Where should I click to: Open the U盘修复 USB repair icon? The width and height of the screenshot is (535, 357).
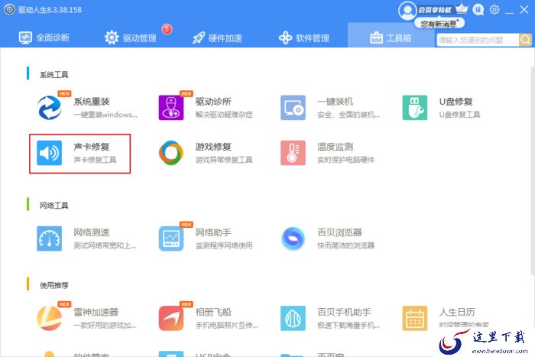point(415,108)
